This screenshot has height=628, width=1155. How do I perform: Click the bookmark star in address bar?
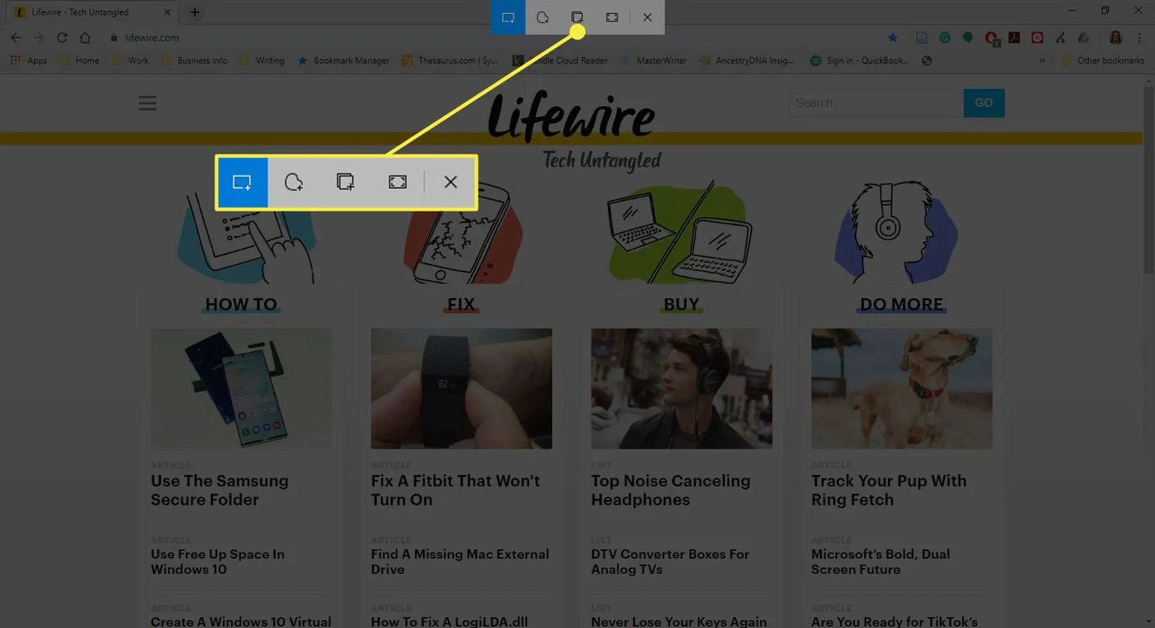click(x=892, y=38)
